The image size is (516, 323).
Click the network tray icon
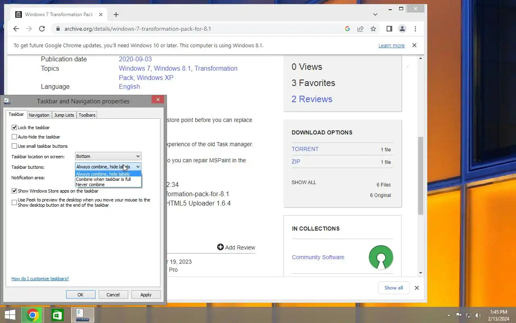(x=468, y=315)
